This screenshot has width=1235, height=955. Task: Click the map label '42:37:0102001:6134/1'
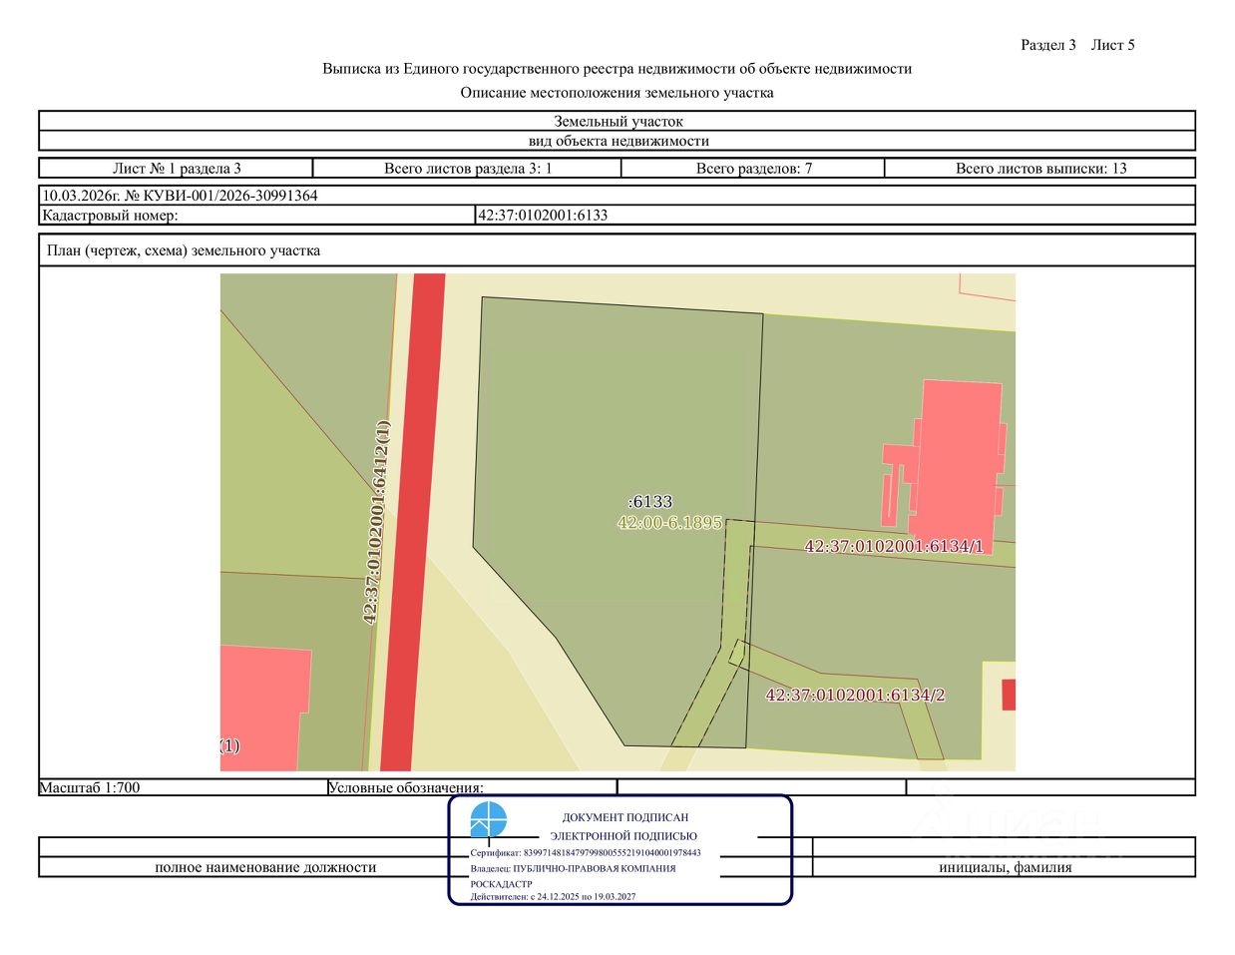coord(894,546)
